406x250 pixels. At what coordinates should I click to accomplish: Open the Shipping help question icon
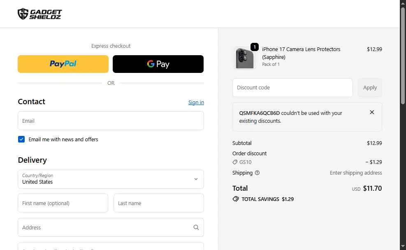pos(257,173)
